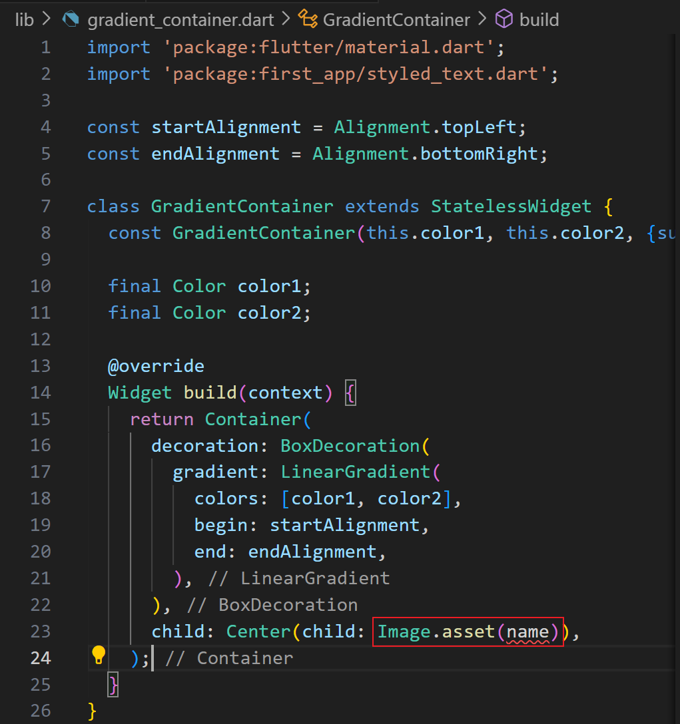The image size is (680, 724).
Task: Open the GradientContainer class breadcrumb
Action: click(x=396, y=20)
